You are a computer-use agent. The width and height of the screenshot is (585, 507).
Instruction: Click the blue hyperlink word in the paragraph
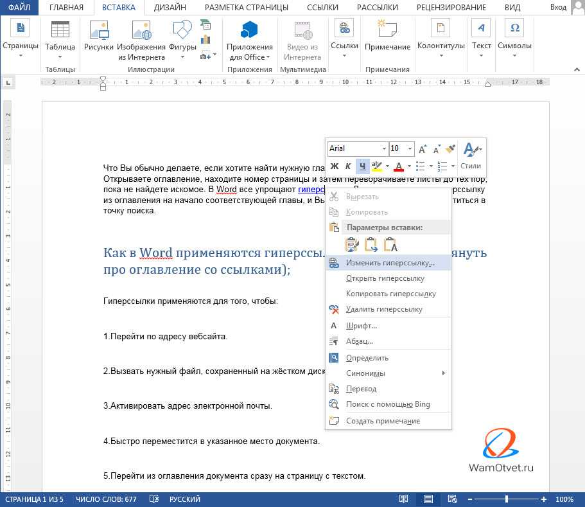(x=311, y=190)
